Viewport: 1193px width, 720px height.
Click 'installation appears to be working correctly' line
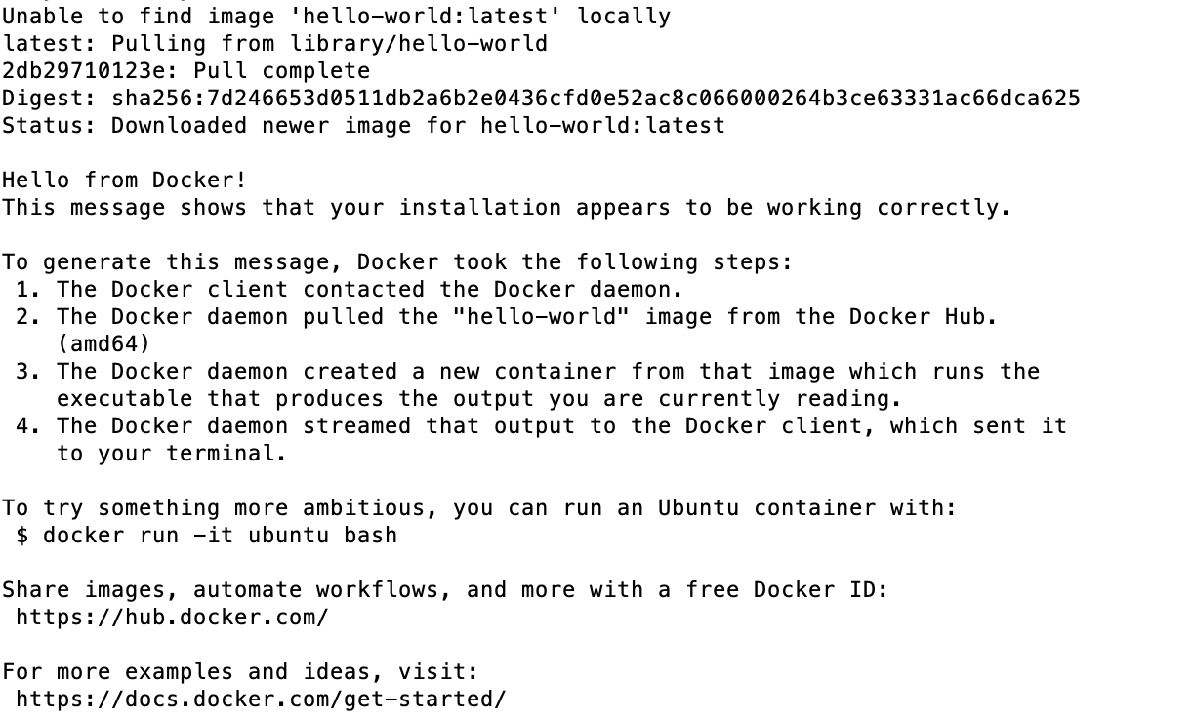pyautogui.click(x=506, y=207)
